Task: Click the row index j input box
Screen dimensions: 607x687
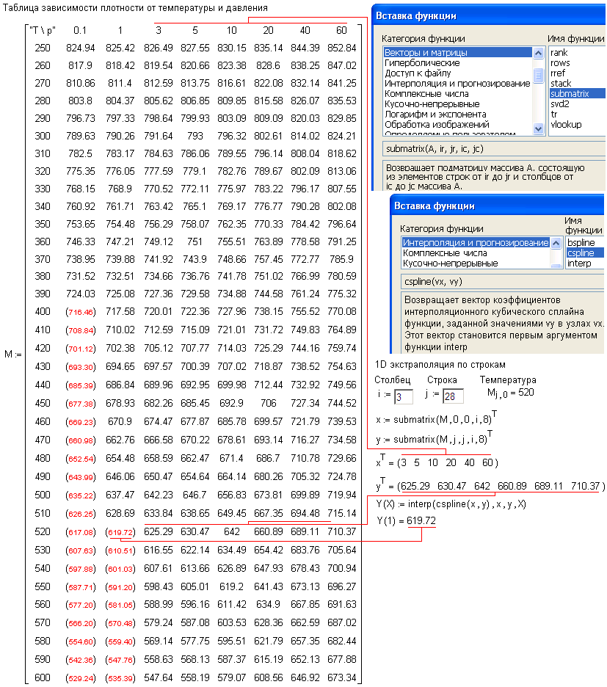Action: tap(453, 396)
